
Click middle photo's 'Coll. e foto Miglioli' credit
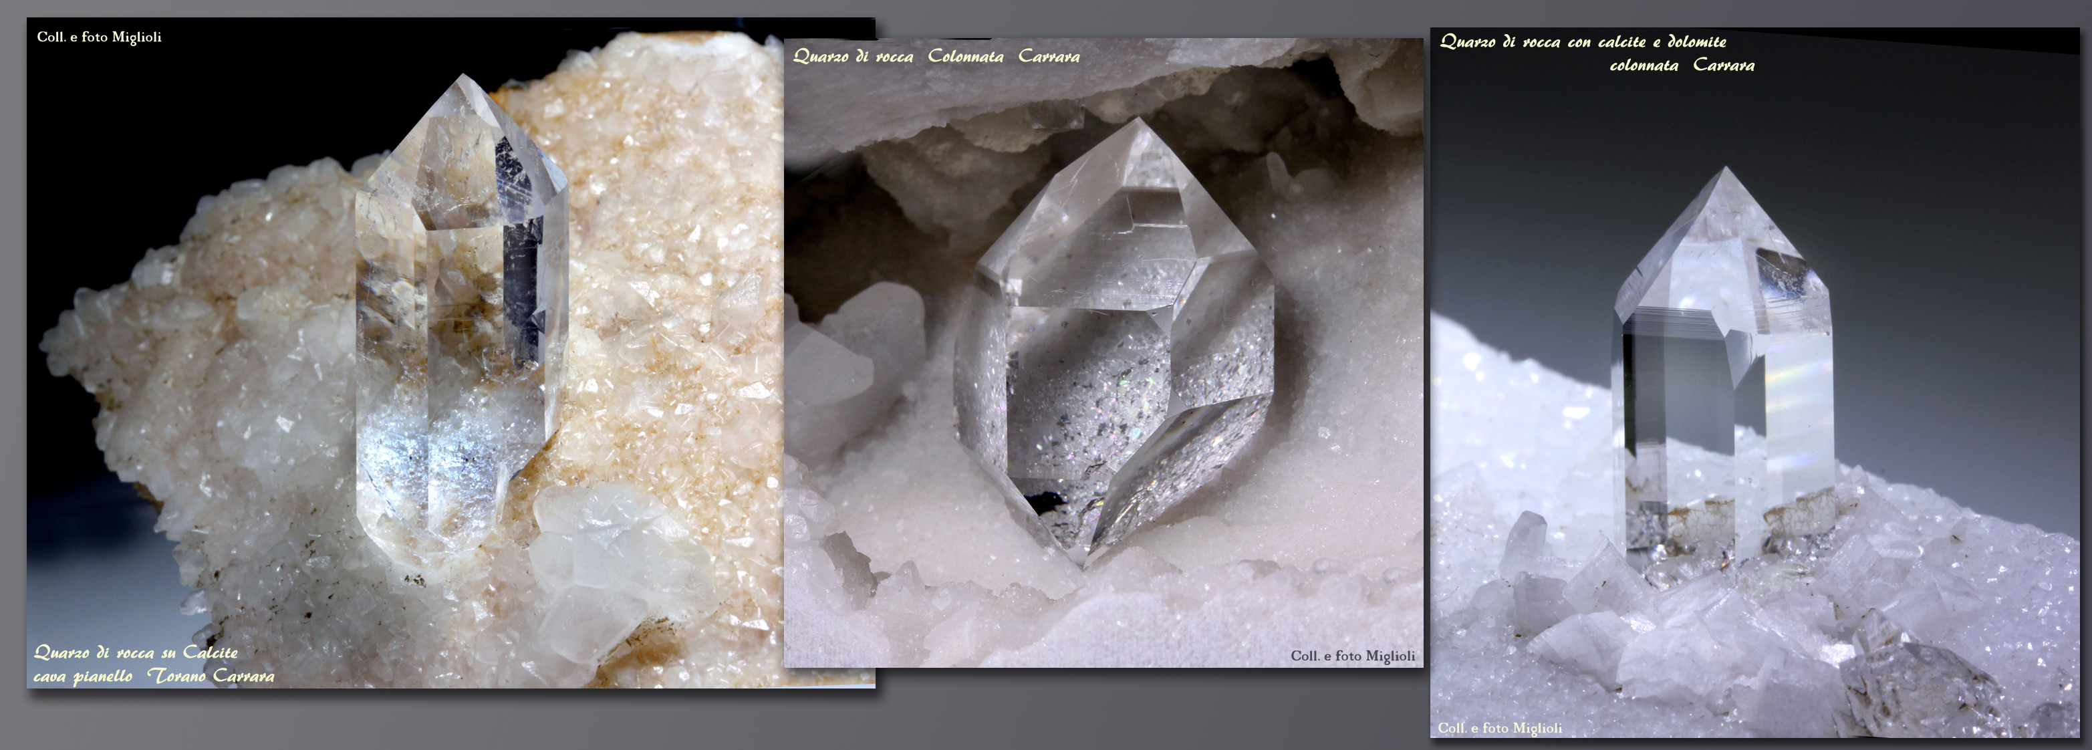pyautogui.click(x=1352, y=656)
